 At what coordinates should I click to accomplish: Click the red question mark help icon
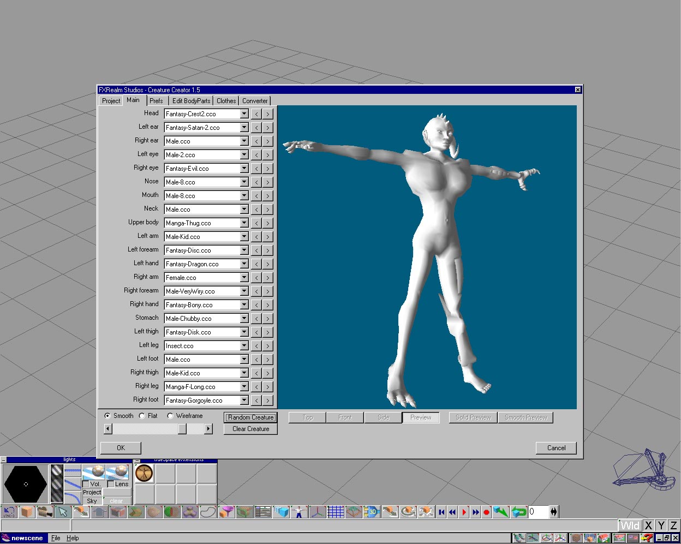[647, 539]
